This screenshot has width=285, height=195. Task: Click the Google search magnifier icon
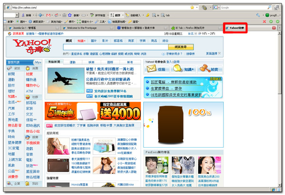click(x=269, y=8)
